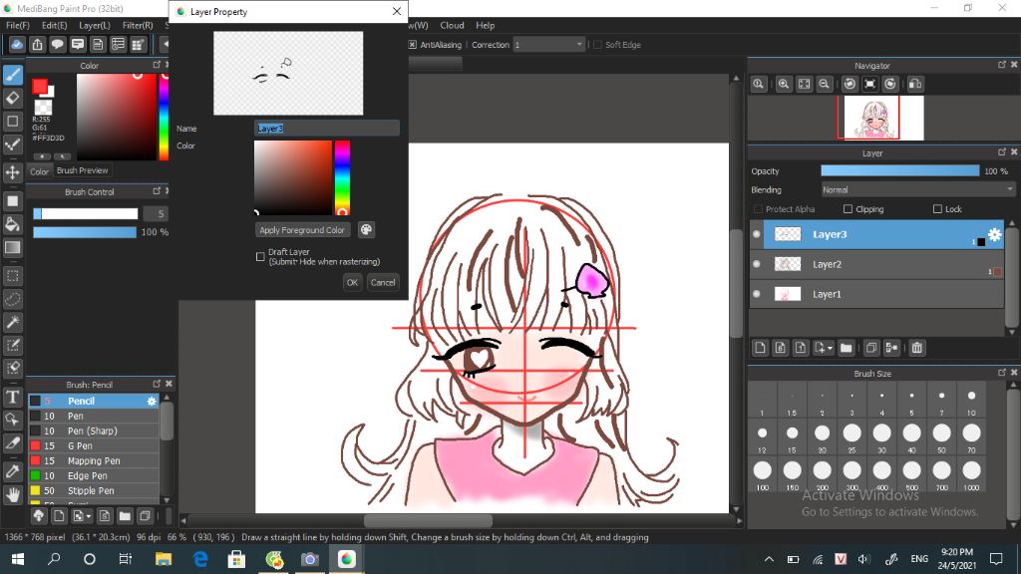Click hue strip in Layer Property dialog
This screenshot has height=574, width=1021.
point(343,177)
